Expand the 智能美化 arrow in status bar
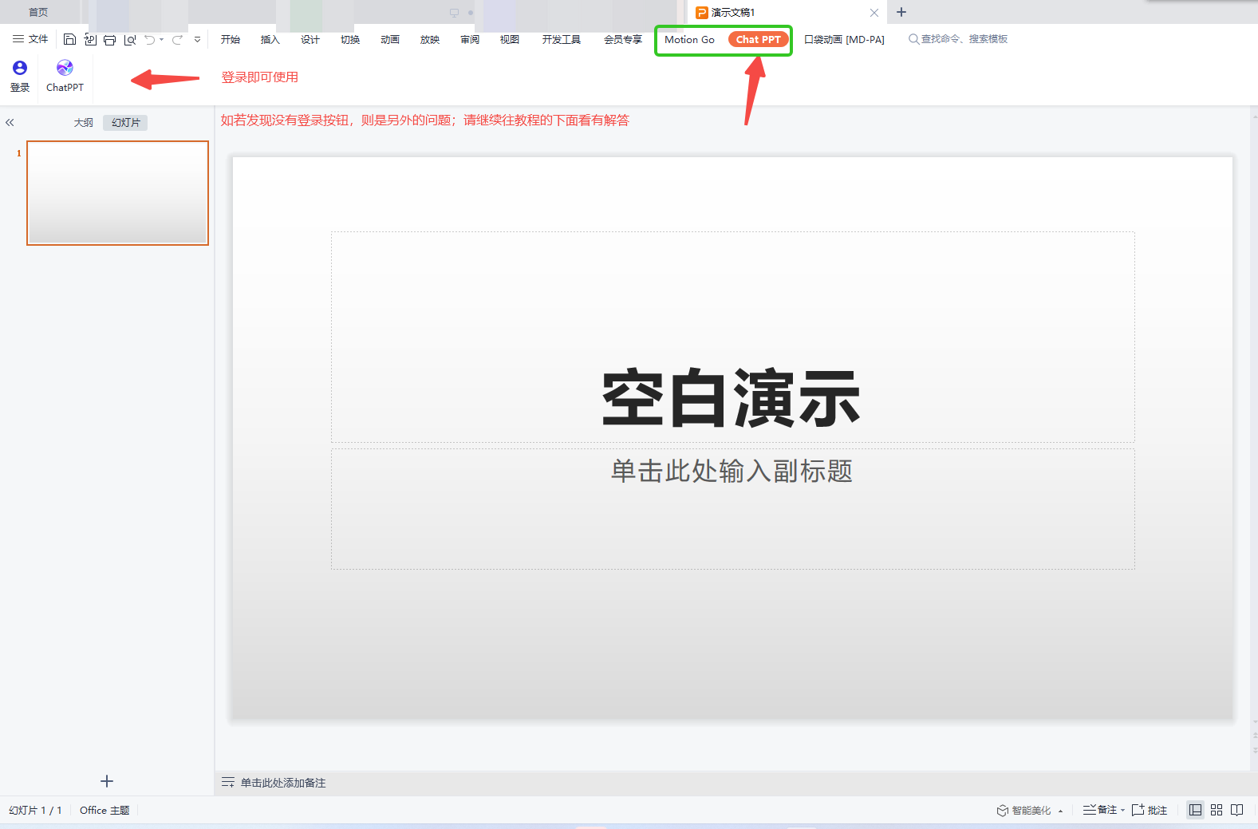1258x829 pixels. (1060, 811)
